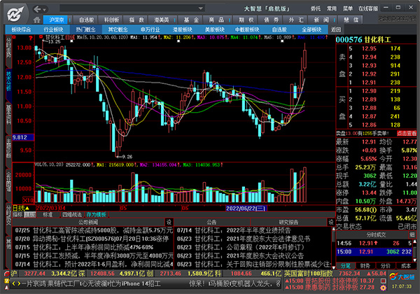420x294 pixels.
Task: Click the 9.812 price axis marker
Action: point(22,137)
